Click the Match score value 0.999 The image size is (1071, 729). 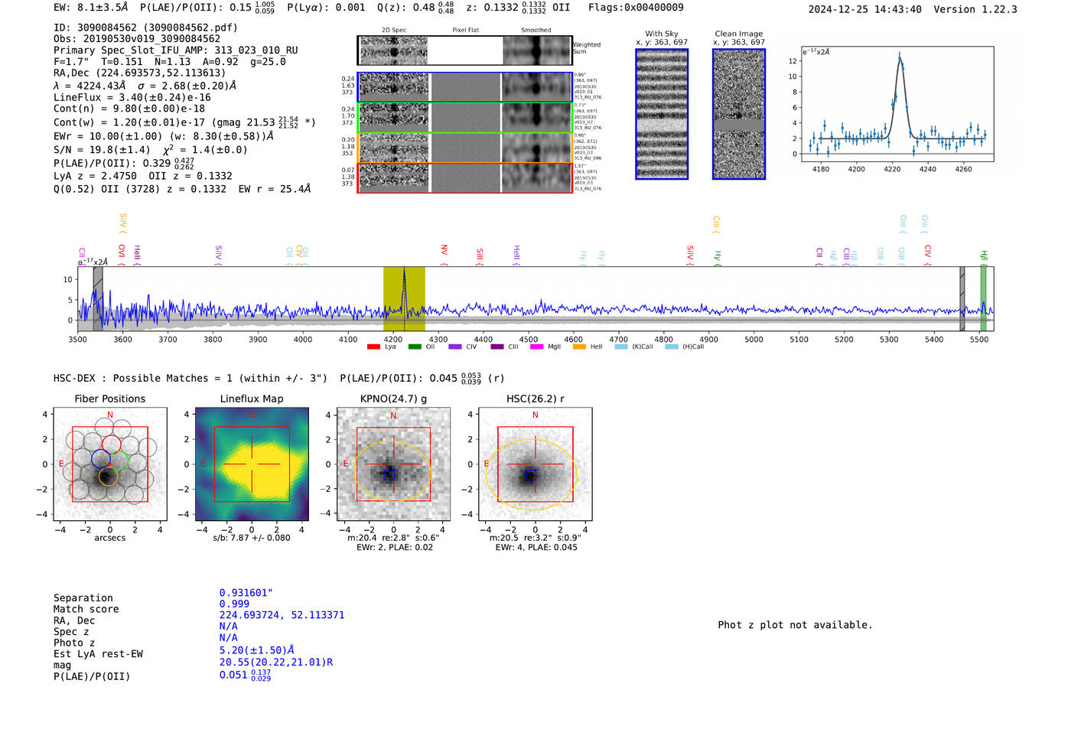234,604
